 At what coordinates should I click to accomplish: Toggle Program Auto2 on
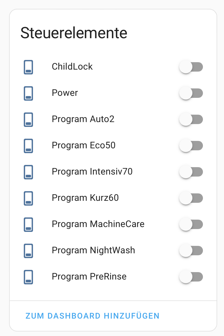point(191,120)
